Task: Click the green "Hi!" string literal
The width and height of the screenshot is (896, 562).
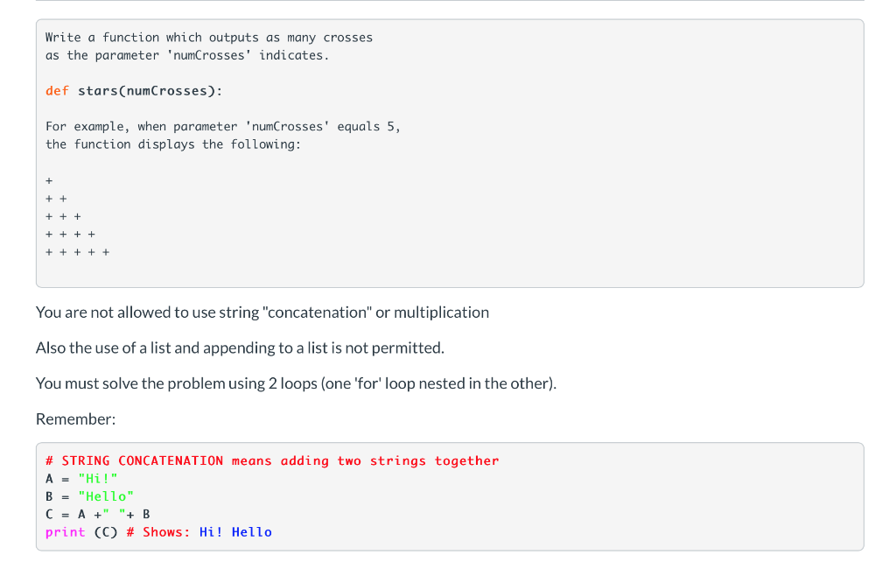Action: click(x=98, y=479)
